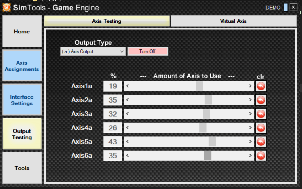Click the Axis3a slider thumb
This screenshot has width=302, height=189.
point(206,114)
